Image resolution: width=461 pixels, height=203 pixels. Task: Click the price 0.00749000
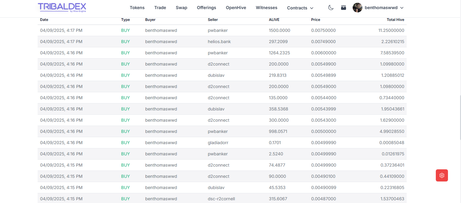[x=324, y=42]
